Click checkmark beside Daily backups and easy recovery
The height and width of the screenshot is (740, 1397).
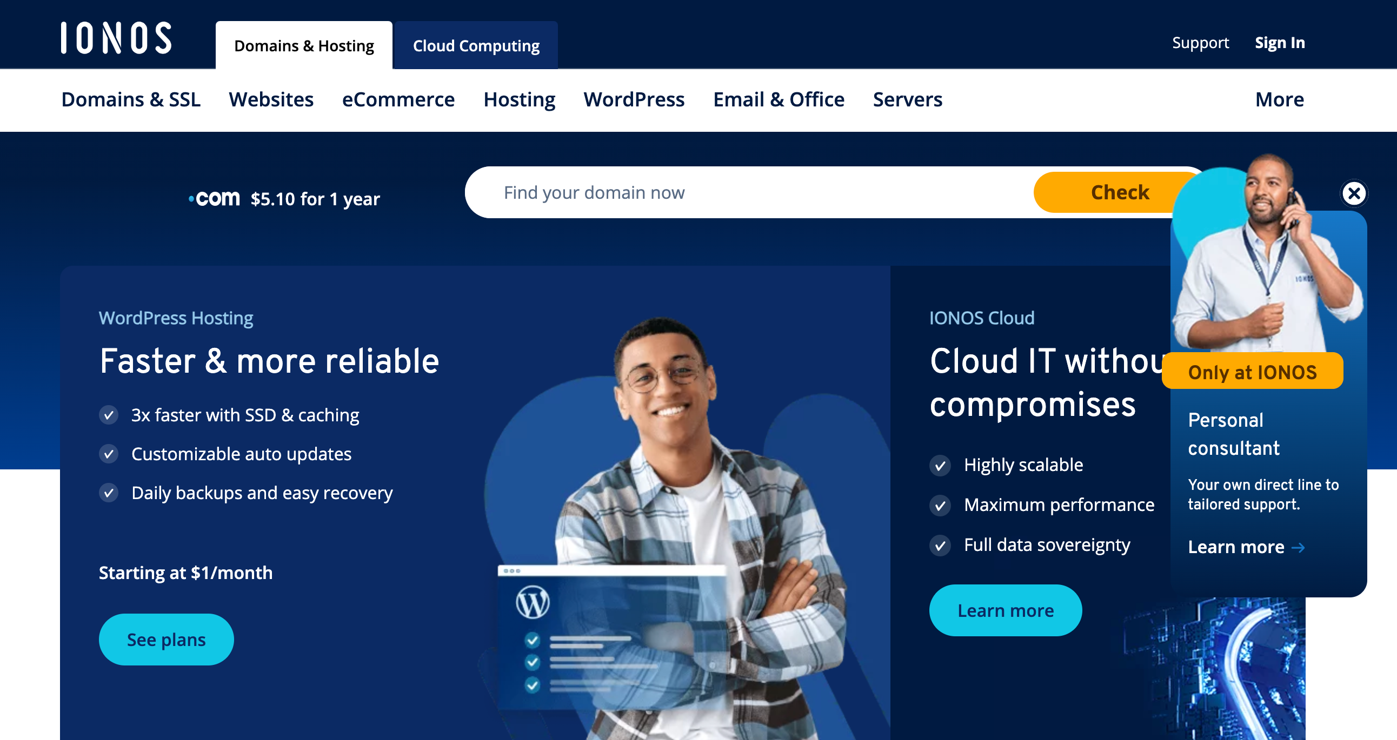click(x=109, y=493)
